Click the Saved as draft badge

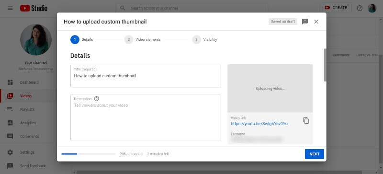click(x=283, y=22)
